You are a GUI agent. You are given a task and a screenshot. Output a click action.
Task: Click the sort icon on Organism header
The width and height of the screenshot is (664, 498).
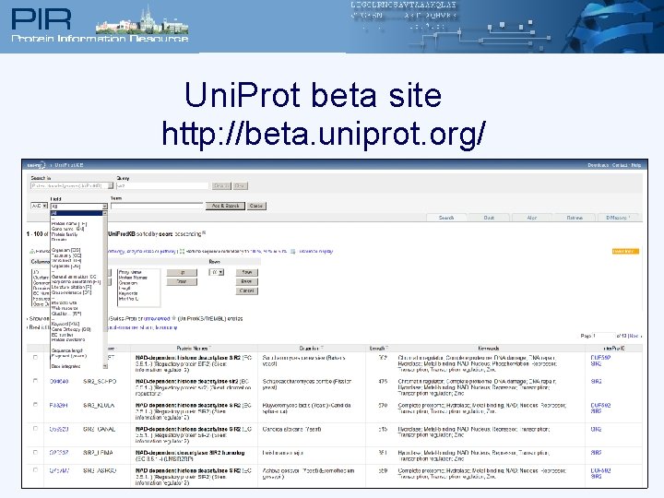click(322, 348)
